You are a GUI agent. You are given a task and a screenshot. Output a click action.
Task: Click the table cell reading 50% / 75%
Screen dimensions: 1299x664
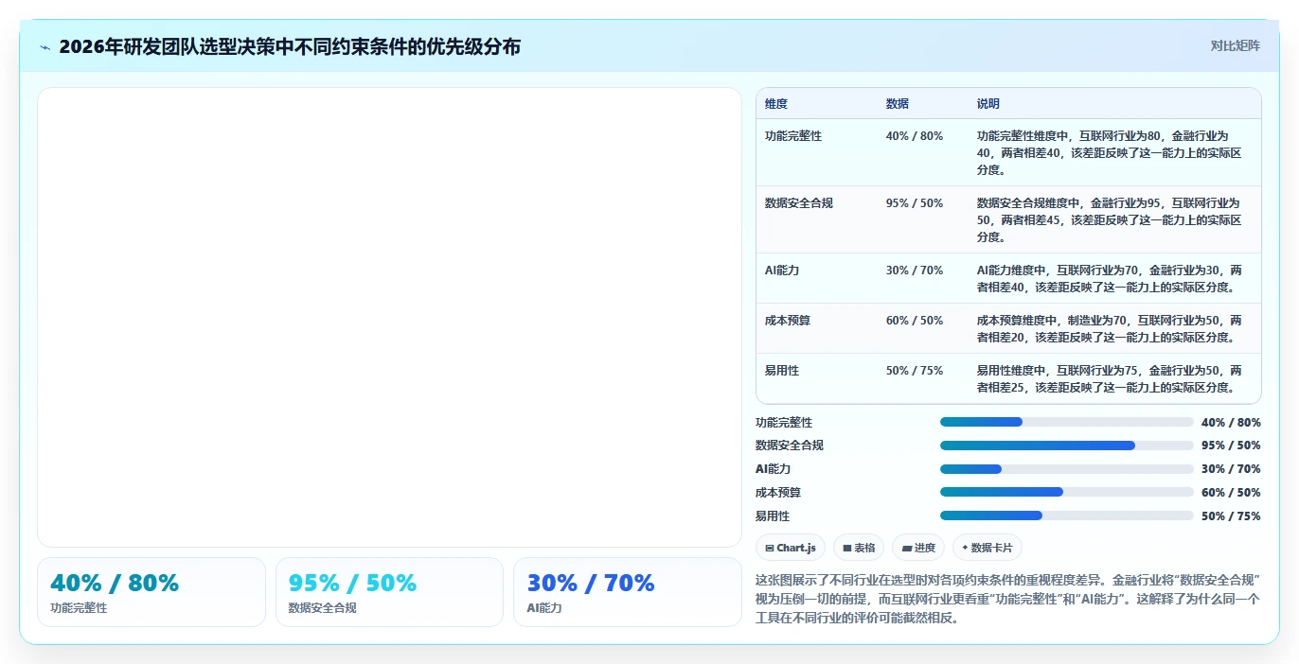[915, 371]
